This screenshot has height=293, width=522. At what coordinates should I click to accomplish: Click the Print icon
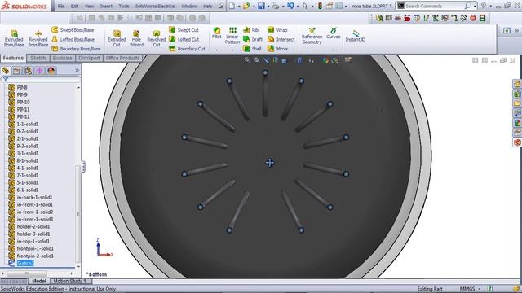tap(276, 6)
